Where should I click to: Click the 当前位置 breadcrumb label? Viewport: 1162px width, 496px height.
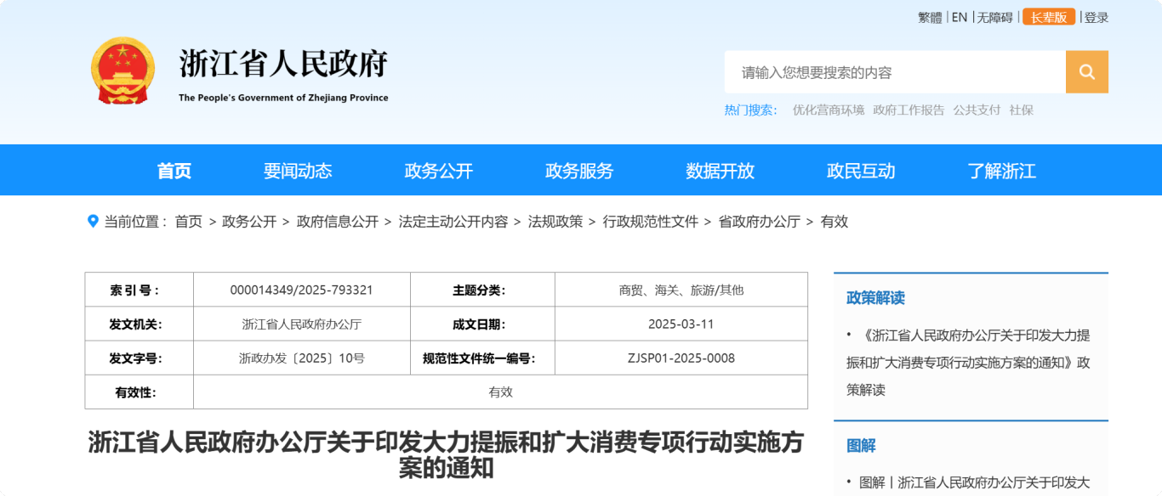pos(136,222)
